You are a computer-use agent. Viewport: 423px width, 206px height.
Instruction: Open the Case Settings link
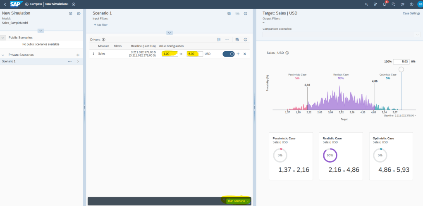(x=411, y=14)
